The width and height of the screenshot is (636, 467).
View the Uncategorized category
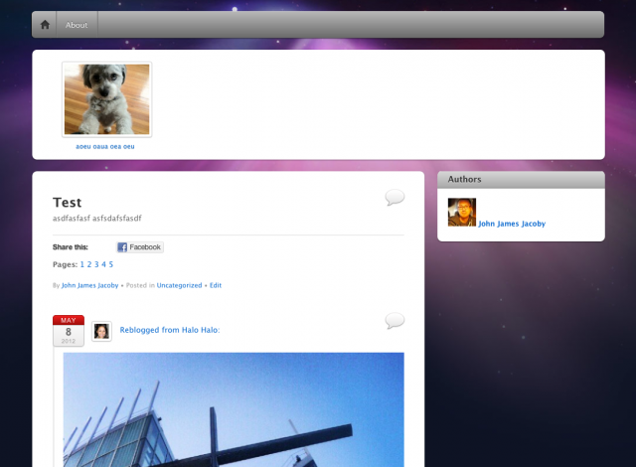179,285
